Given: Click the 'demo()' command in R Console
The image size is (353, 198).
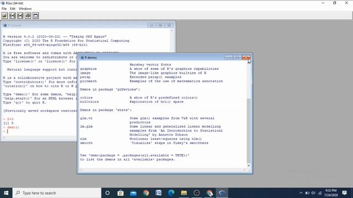Looking at the screenshot, I should tap(13, 127).
